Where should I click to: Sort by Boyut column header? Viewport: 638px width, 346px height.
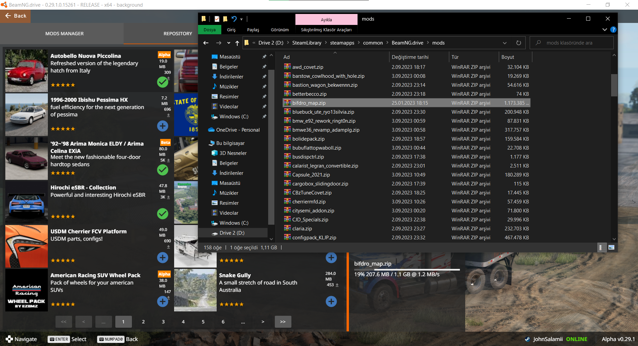pos(515,57)
